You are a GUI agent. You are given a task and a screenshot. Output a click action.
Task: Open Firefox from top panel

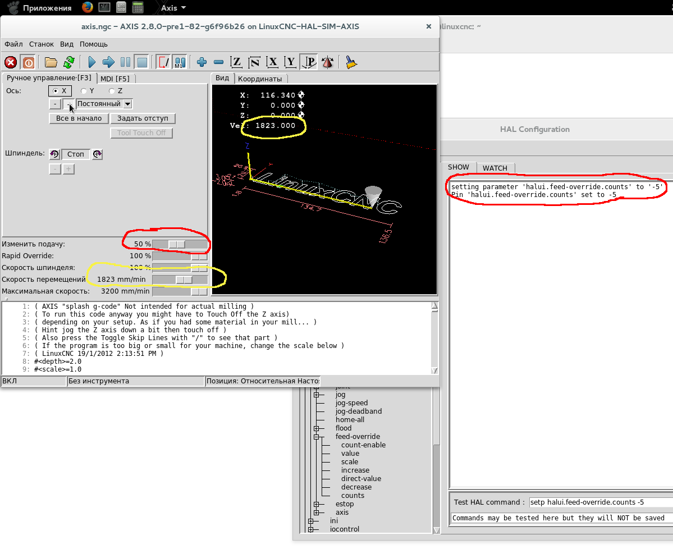point(88,7)
